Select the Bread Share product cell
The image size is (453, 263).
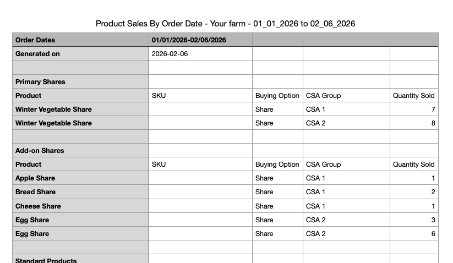click(35, 192)
